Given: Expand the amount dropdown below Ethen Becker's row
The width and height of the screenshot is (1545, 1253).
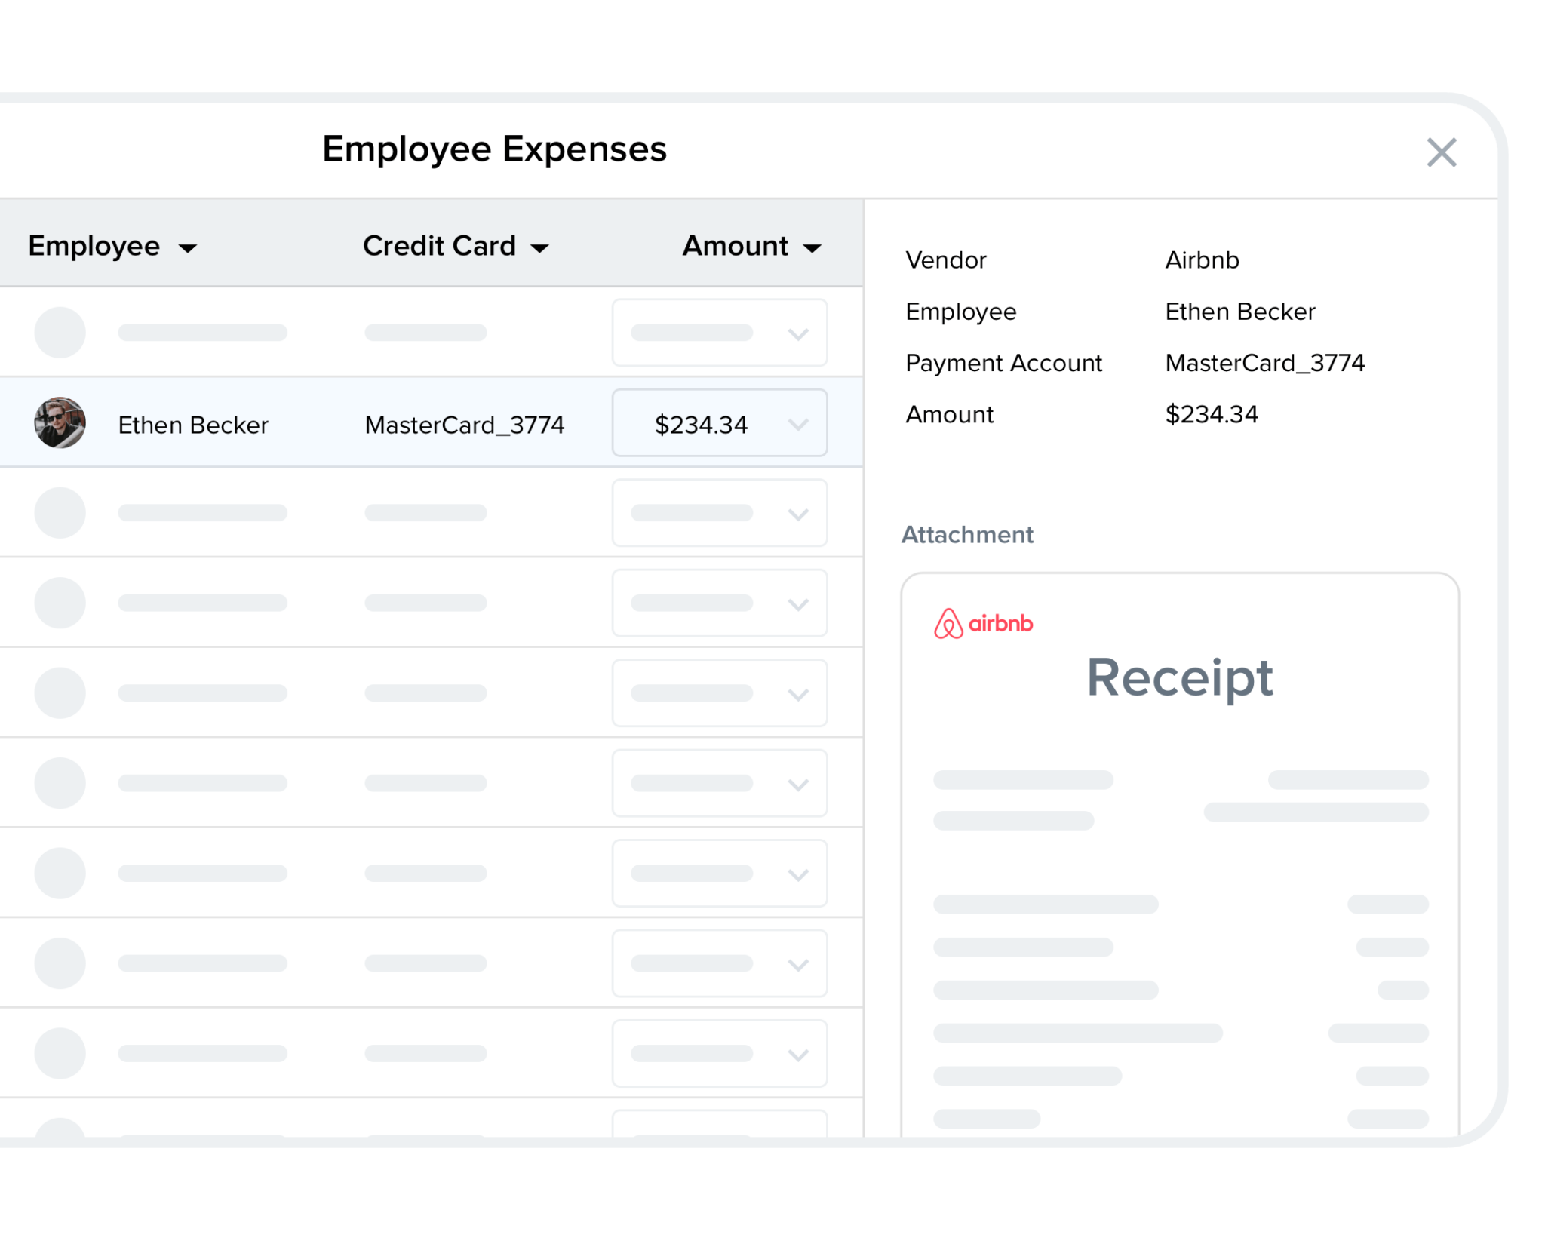Looking at the screenshot, I should (797, 514).
